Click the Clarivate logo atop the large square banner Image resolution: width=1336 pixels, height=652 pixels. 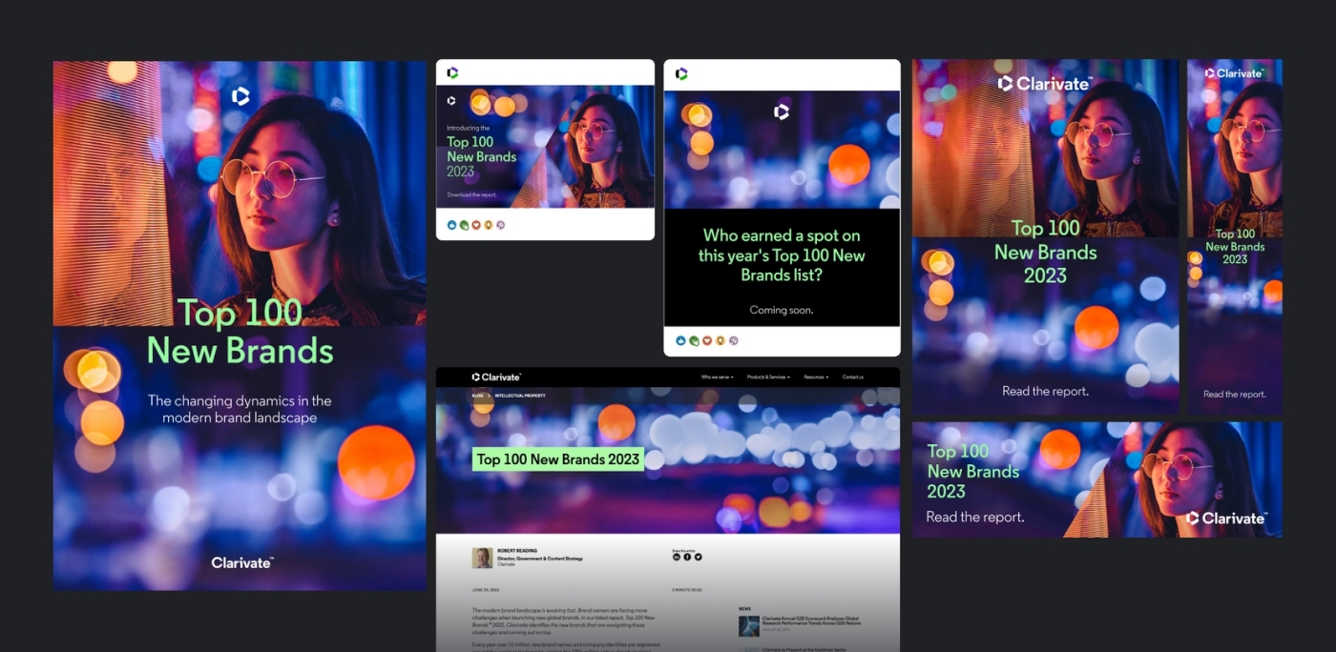[x=1044, y=84]
